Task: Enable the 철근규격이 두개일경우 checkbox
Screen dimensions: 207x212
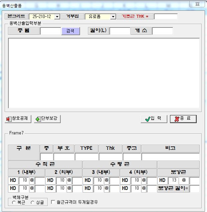Action: [x=53, y=202]
